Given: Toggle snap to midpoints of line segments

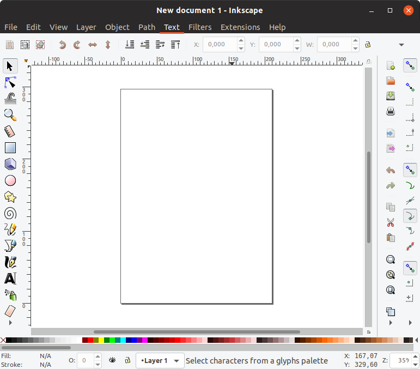Looking at the screenshot, I should point(410,246).
